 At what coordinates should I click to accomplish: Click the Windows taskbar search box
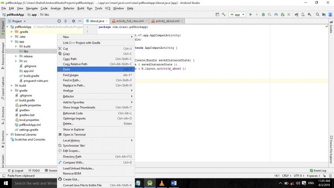[34, 183]
